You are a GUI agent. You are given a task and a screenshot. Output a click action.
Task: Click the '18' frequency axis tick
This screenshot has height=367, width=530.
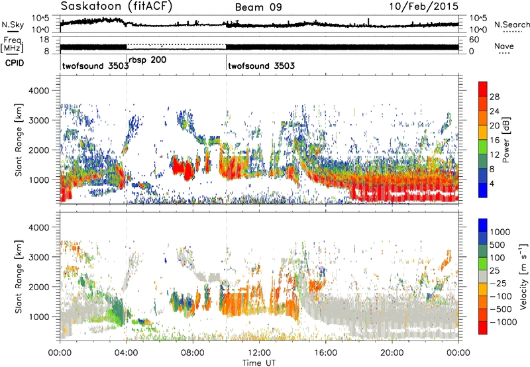click(x=44, y=40)
